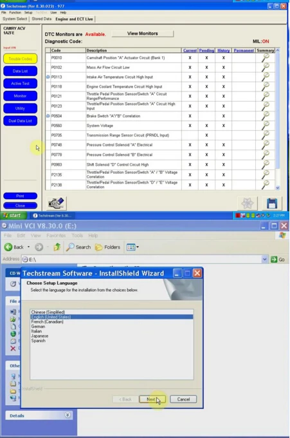Open summary magnifier for P0118 row
Viewport: 290px width, 438px height.
266,86
